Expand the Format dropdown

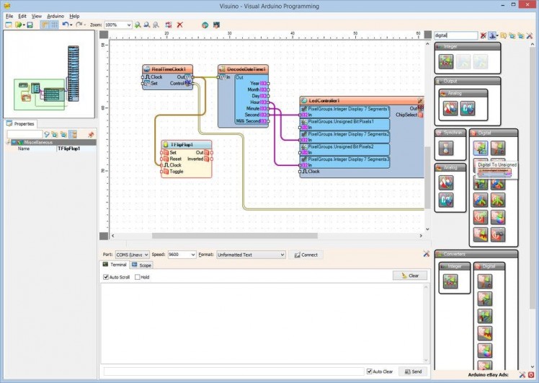282,255
